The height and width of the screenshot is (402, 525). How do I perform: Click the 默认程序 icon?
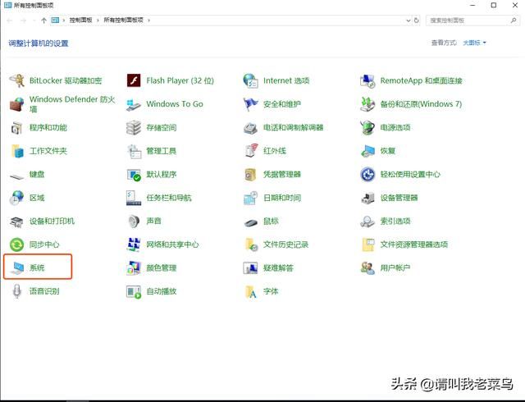pyautogui.click(x=134, y=175)
